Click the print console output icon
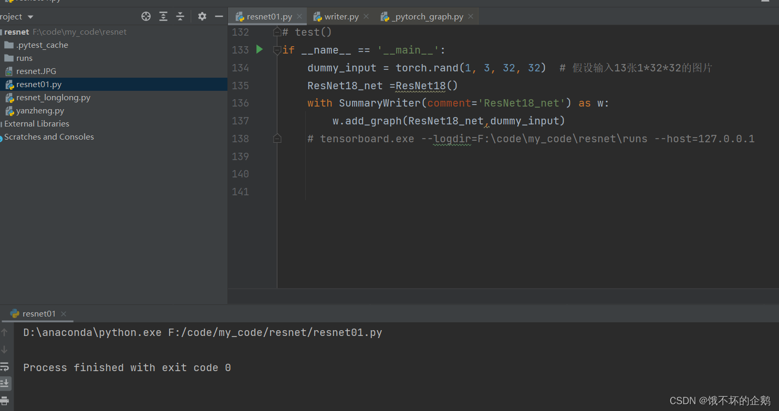The image size is (779, 411). coord(5,401)
